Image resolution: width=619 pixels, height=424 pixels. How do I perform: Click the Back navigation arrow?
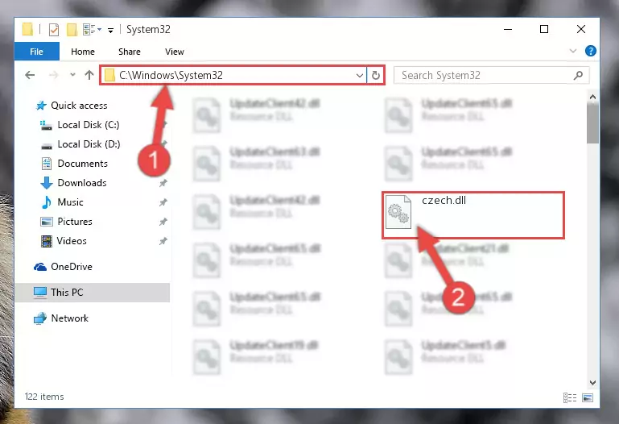(30, 75)
